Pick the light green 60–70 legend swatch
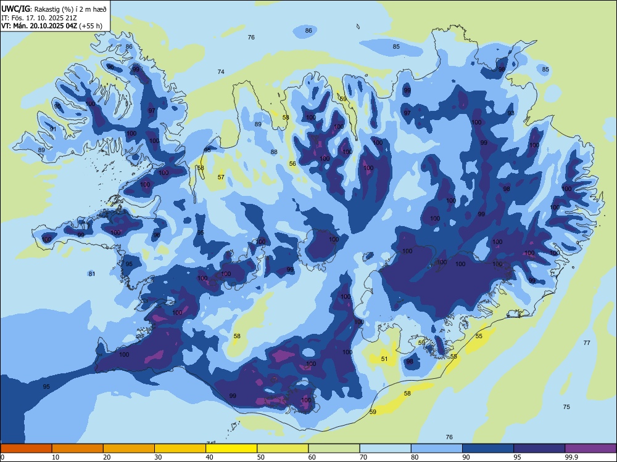 [334, 448]
